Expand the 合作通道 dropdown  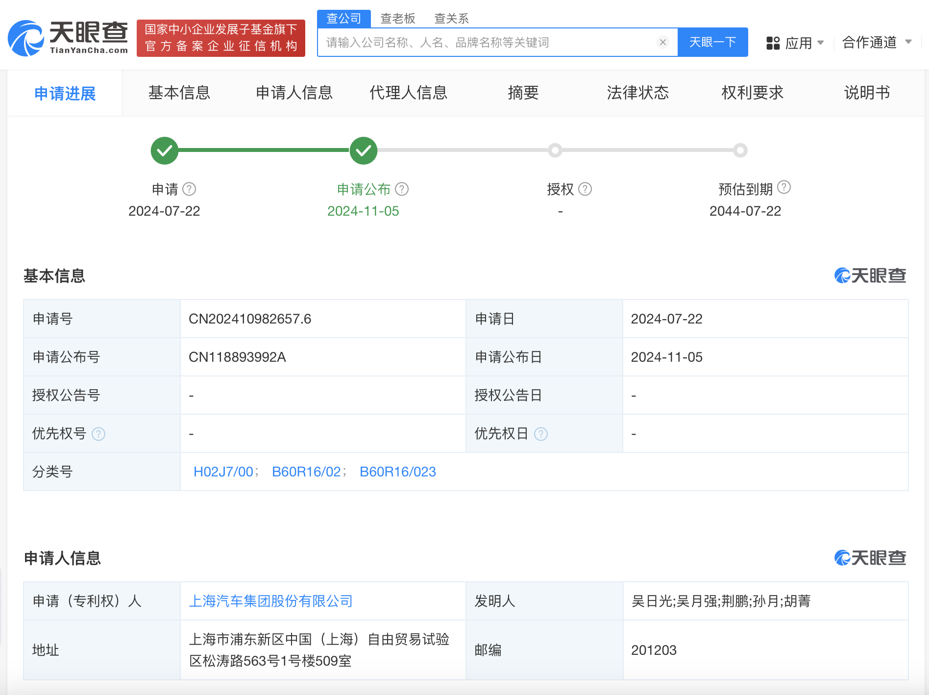pyautogui.click(x=876, y=43)
